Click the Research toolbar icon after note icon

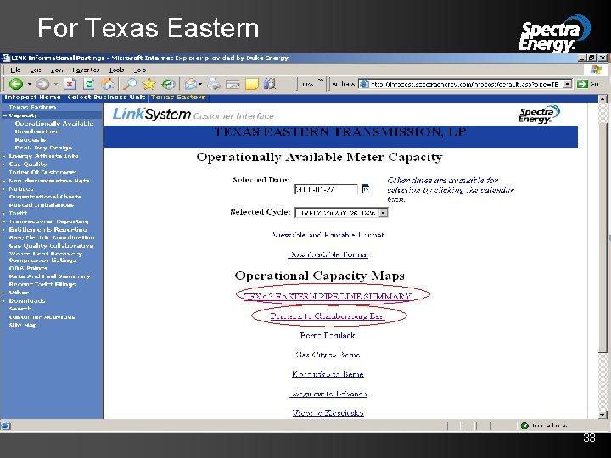click(x=270, y=84)
